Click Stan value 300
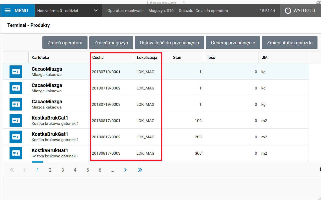This screenshot has width=321, height=200. click(x=198, y=153)
